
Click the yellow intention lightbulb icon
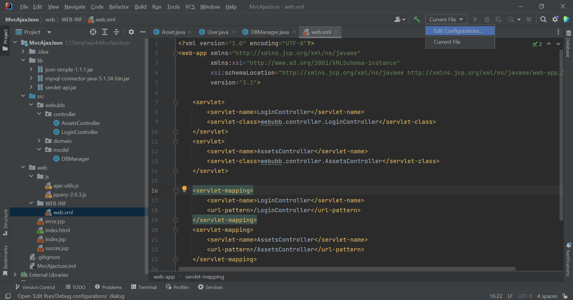tap(184, 189)
